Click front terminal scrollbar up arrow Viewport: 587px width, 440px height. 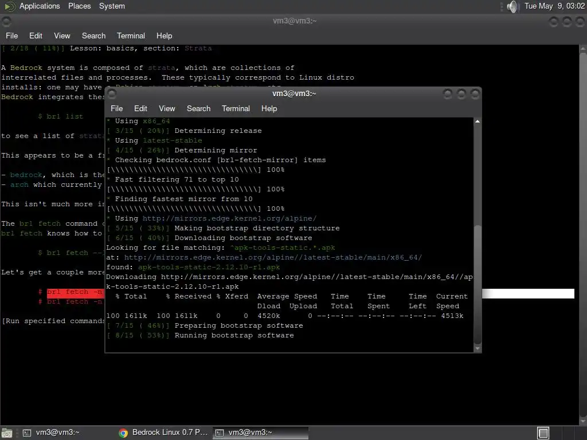click(x=478, y=121)
